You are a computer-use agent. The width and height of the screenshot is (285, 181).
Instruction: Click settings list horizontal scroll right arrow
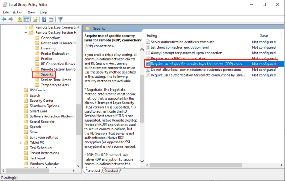[x=281, y=165]
